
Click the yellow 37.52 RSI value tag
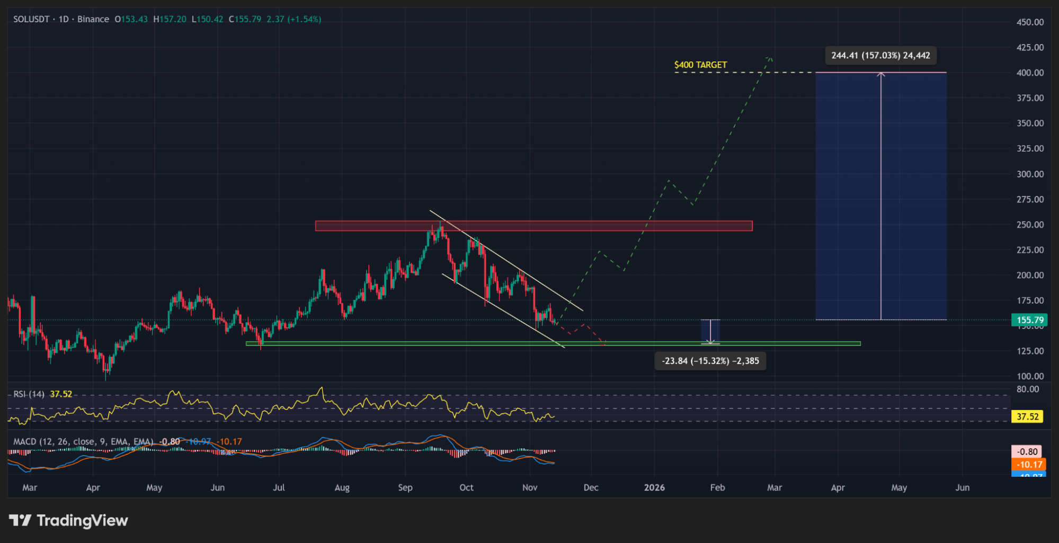click(x=1027, y=416)
